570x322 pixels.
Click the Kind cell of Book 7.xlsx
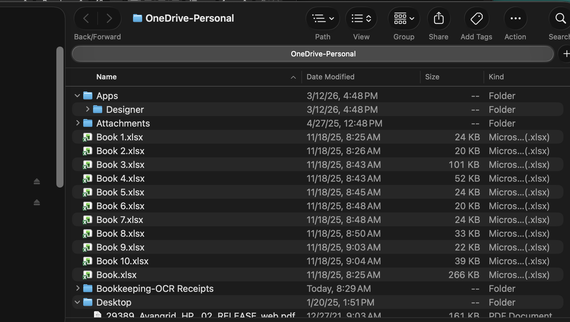(x=519, y=220)
